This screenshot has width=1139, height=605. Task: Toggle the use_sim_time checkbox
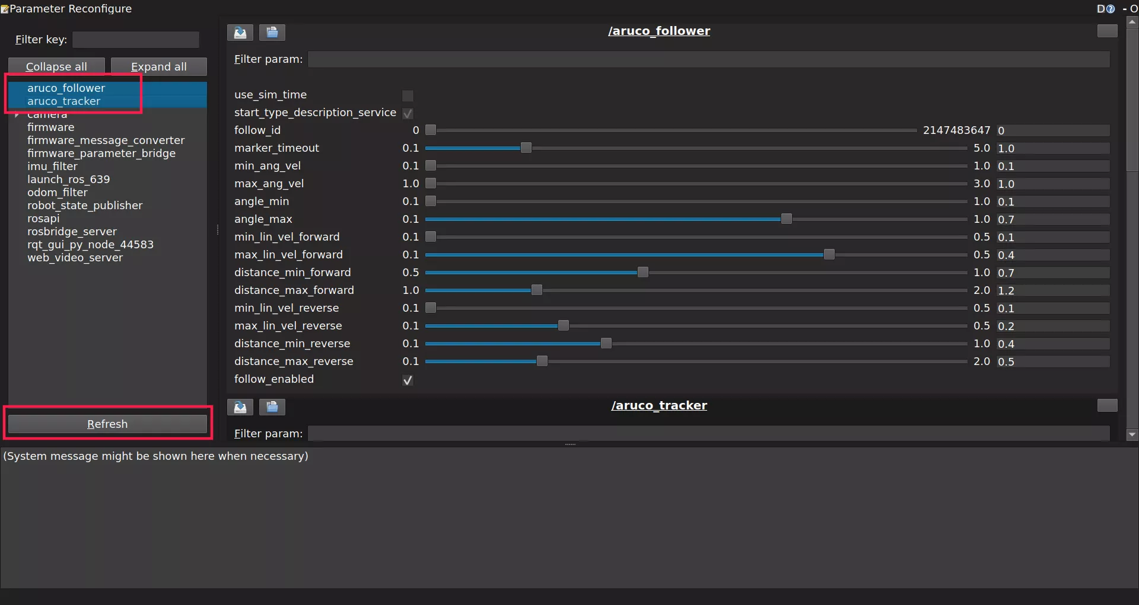408,95
